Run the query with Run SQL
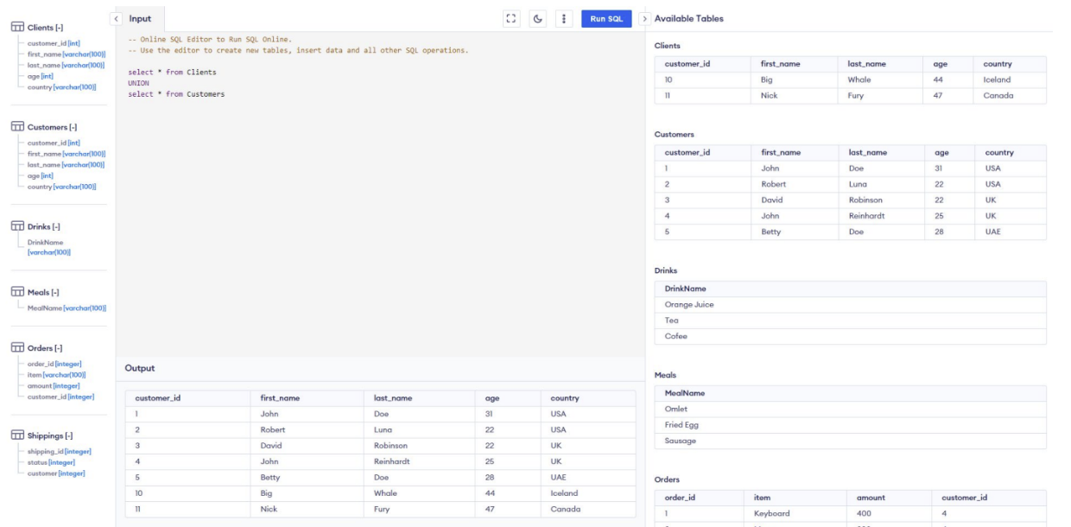The image size is (1071, 527). (x=606, y=18)
